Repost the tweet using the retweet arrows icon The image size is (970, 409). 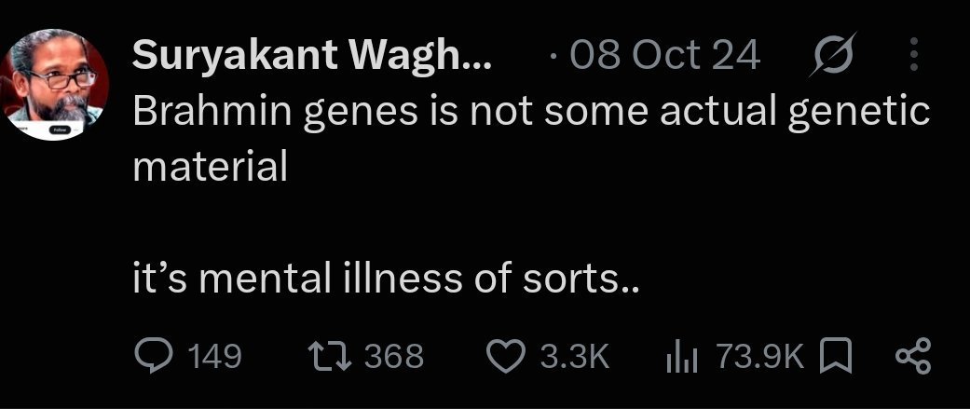pos(331,357)
